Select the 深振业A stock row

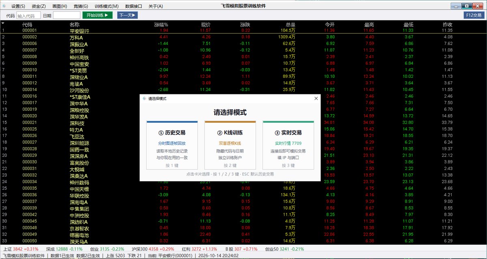click(x=243, y=43)
